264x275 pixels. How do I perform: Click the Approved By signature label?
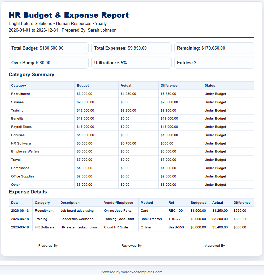(x=215, y=246)
